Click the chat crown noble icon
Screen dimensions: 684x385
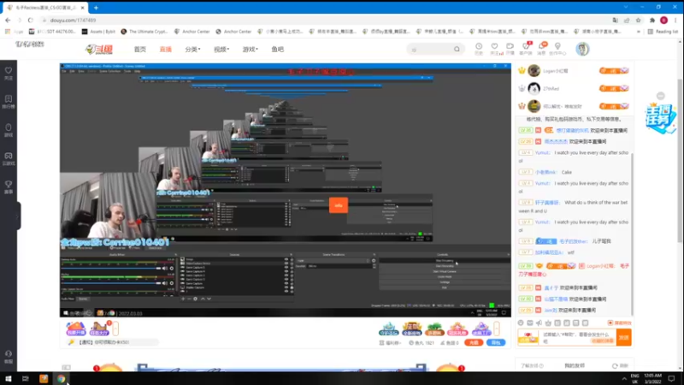pos(548,323)
